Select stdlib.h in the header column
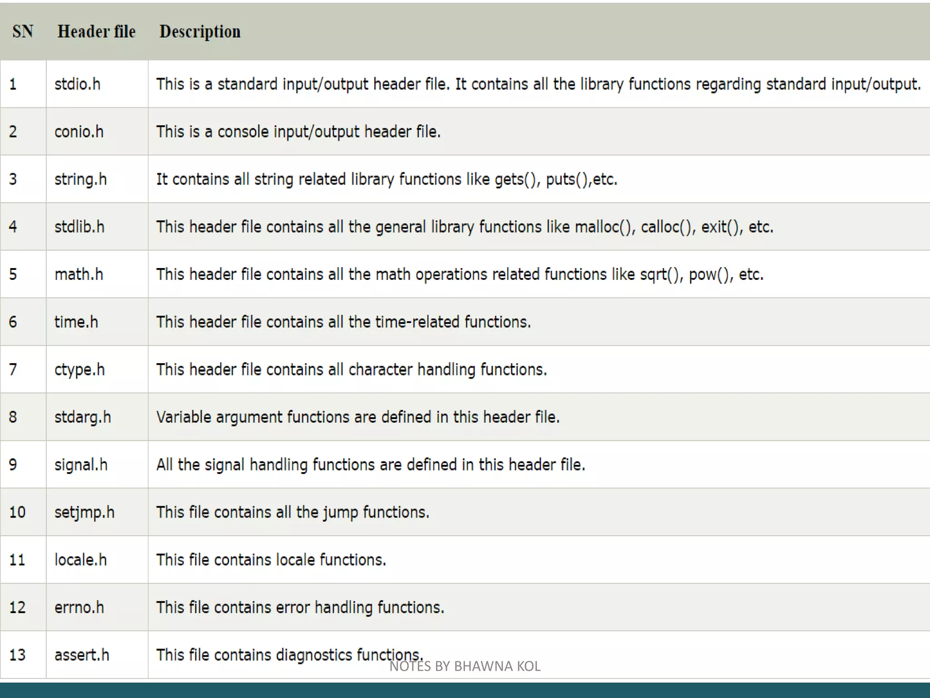Screen dimensions: 930x698 coord(79,227)
